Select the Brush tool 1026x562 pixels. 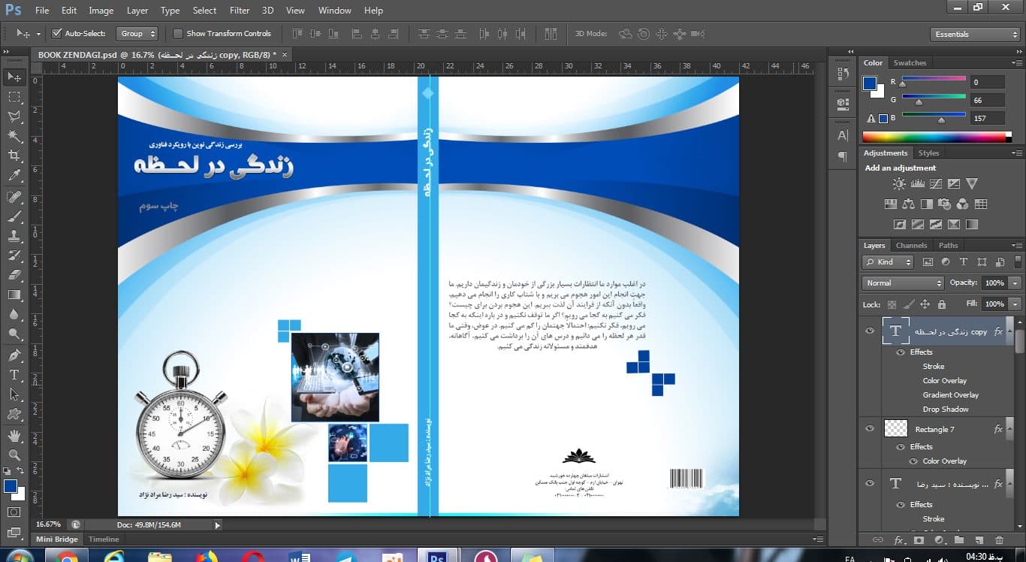pos(14,216)
